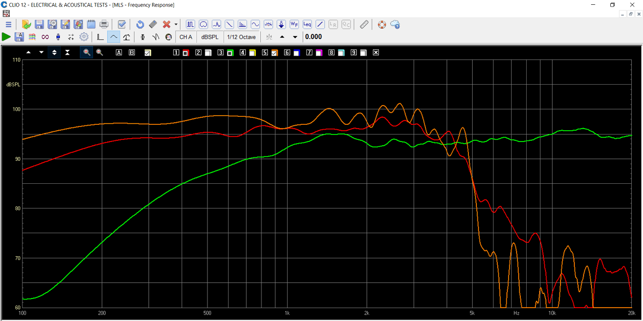
Task: Click the downward-arrow icon right of crossed curves
Action: click(x=281, y=25)
